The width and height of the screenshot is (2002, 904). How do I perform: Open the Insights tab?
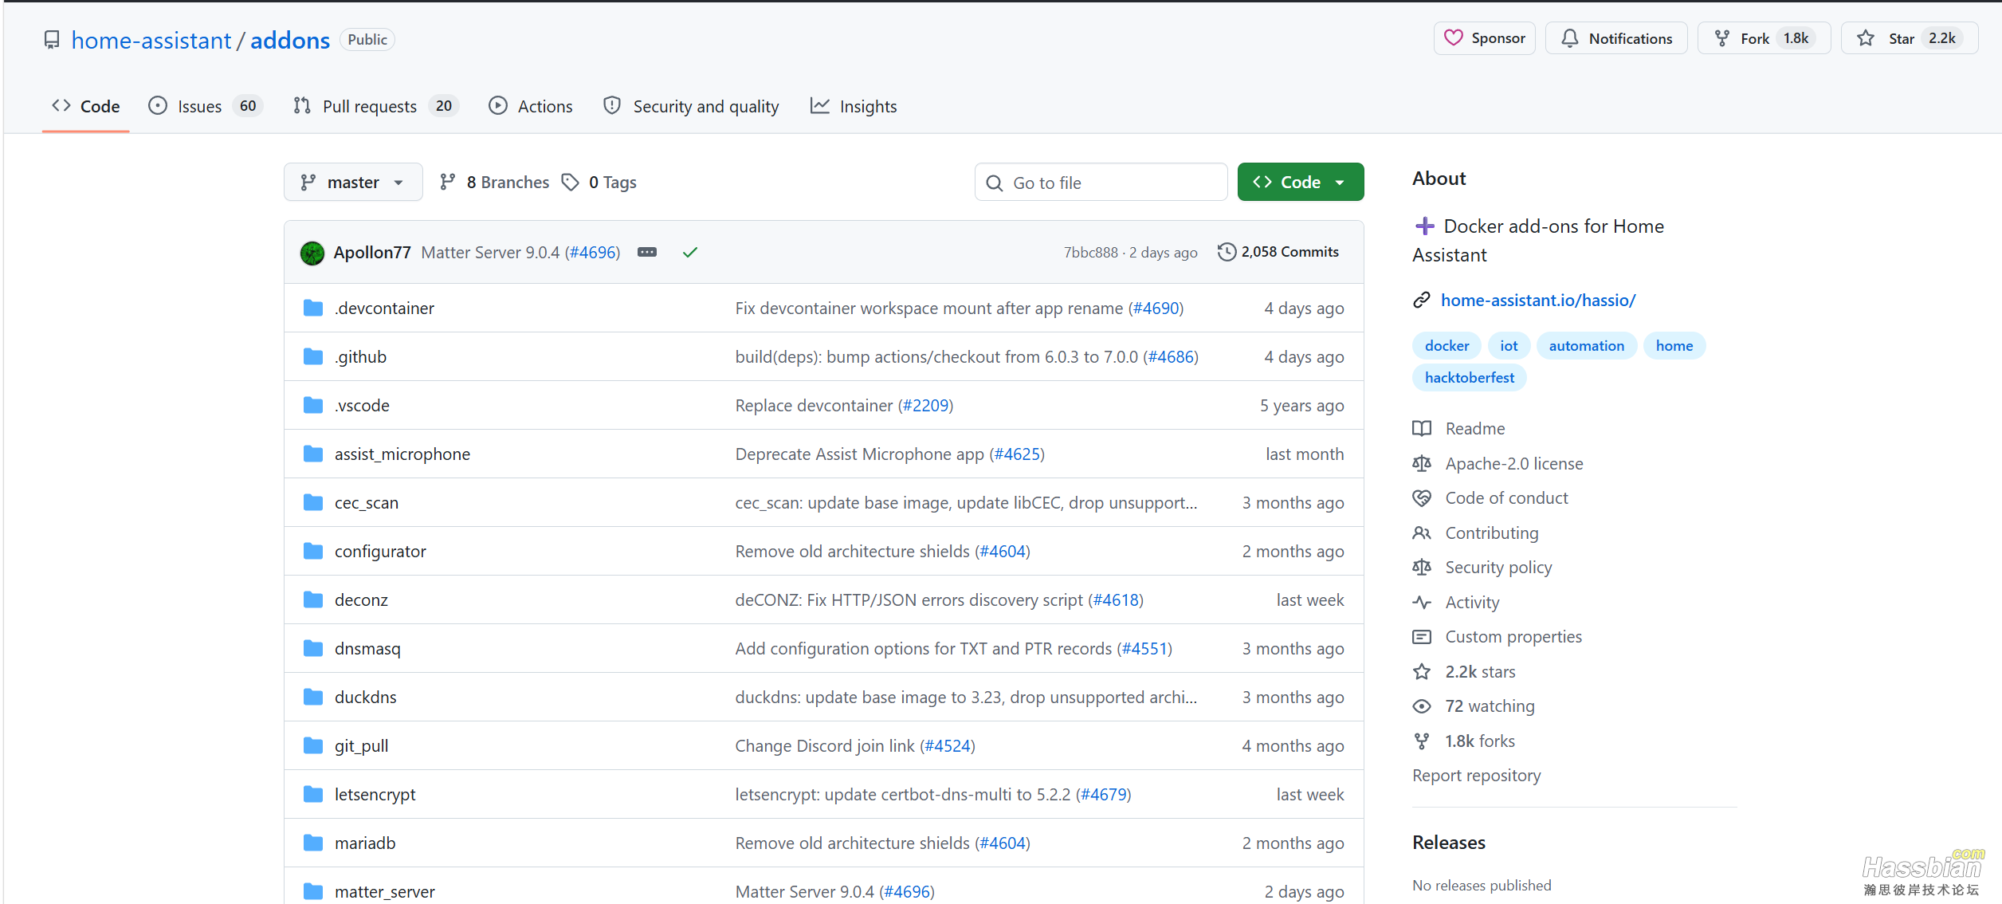853,106
